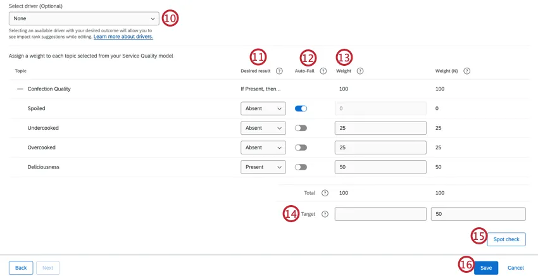Open Learn more about drivers link
The height and width of the screenshot is (276, 538).
point(123,37)
